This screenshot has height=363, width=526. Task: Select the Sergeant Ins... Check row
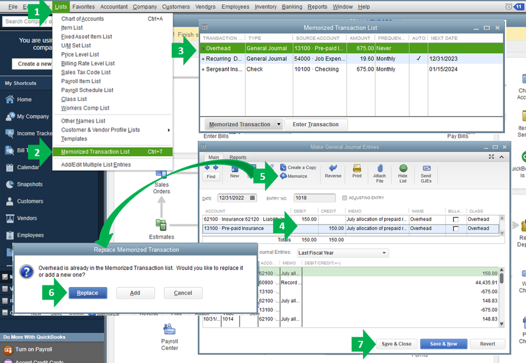pyautogui.click(x=351, y=69)
